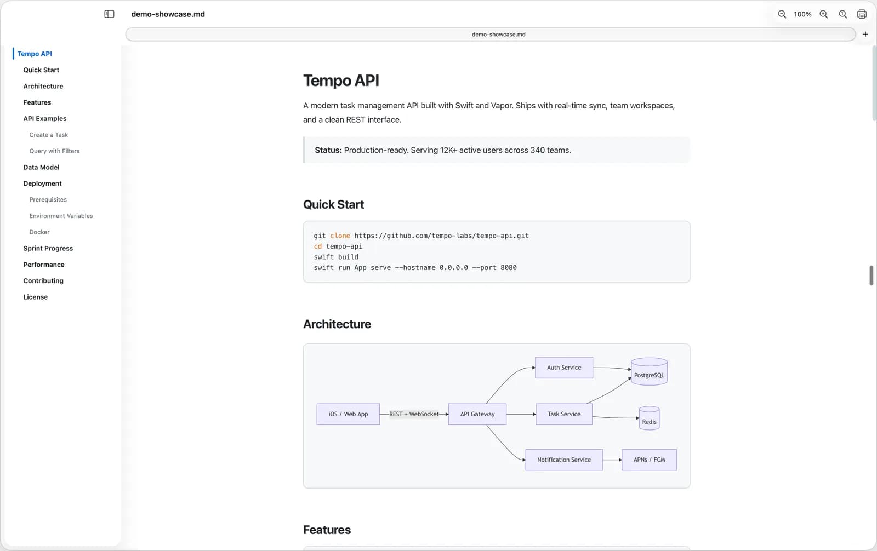Screen dimensions: 877x551
Task: Click the zoom out magnifier icon
Action: (782, 14)
